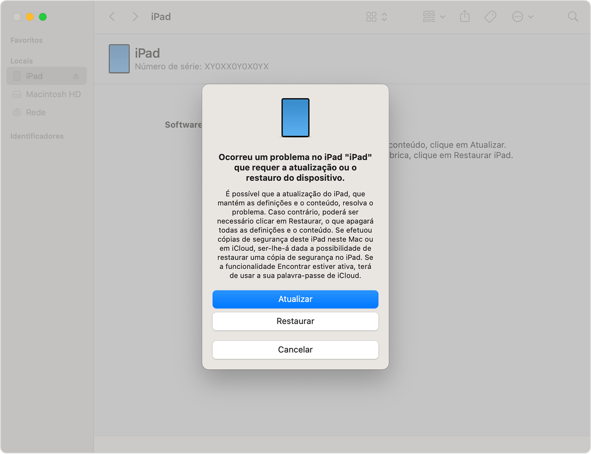Click the Atualizar button in the dialog
The height and width of the screenshot is (454, 591).
[295, 299]
